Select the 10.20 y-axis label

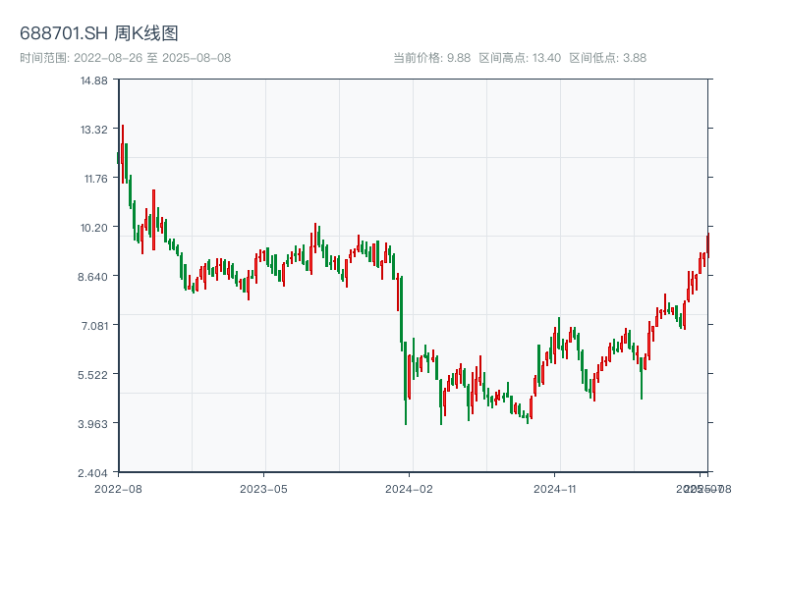click(x=94, y=228)
